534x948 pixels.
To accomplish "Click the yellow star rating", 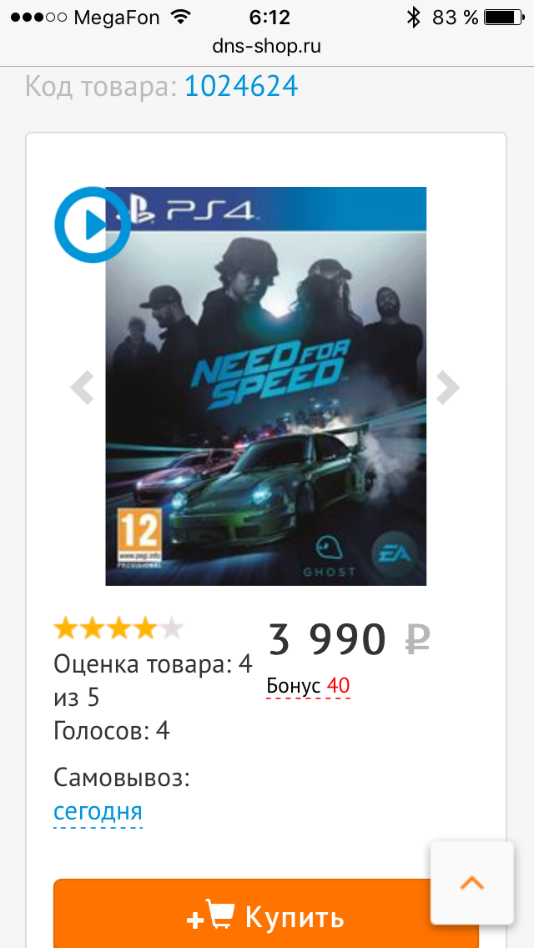I will click(118, 628).
